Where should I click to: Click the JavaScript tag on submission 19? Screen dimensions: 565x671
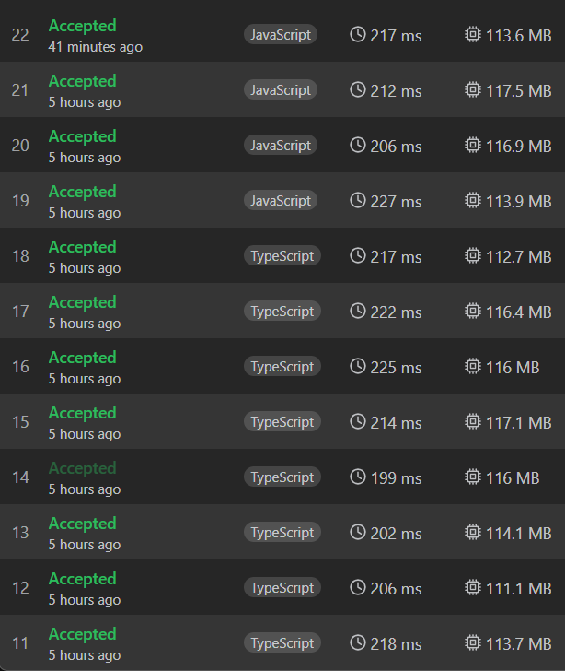[281, 201]
